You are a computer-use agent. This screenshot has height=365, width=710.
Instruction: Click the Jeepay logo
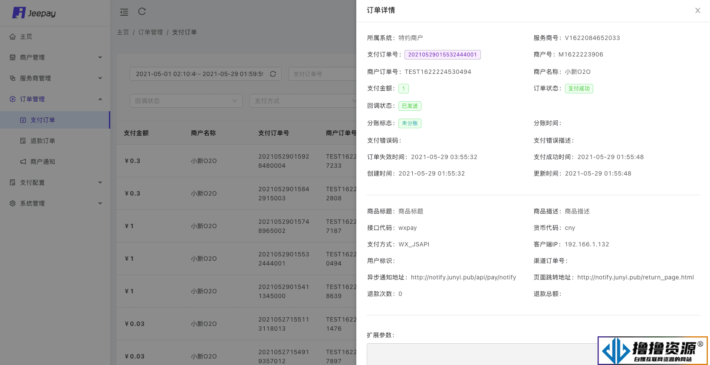pos(34,13)
